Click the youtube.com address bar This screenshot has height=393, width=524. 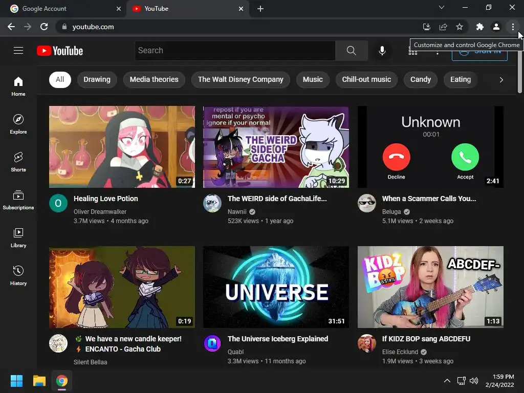tap(237, 27)
